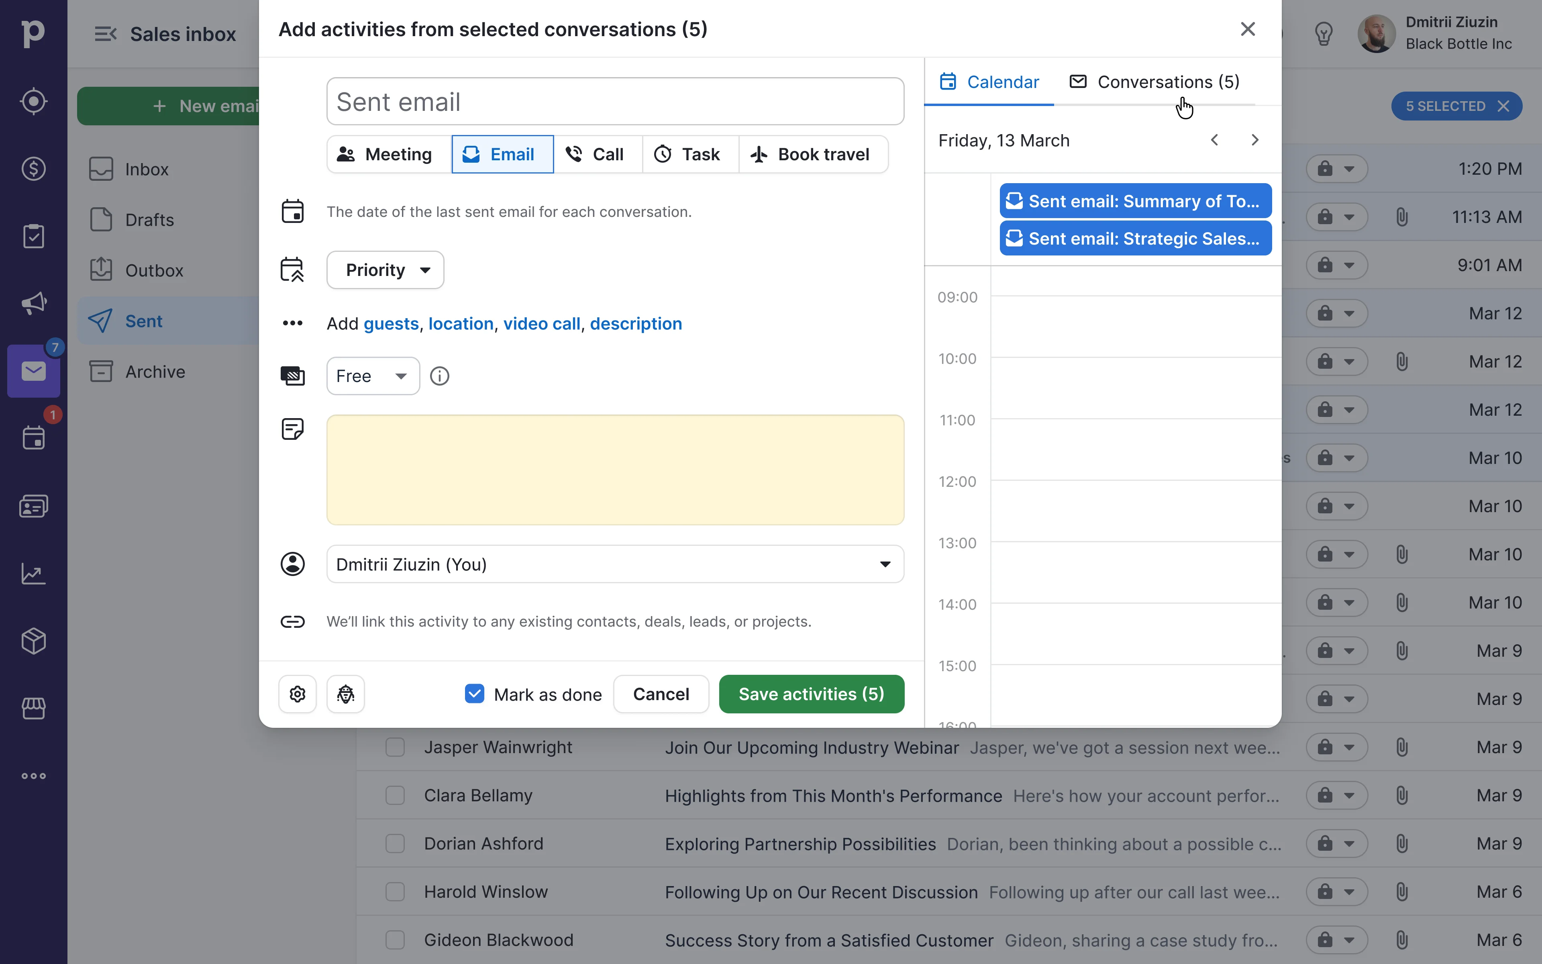
Task: Open privacy lock dropdown in Jasper Wainwright row
Action: pos(1337,747)
